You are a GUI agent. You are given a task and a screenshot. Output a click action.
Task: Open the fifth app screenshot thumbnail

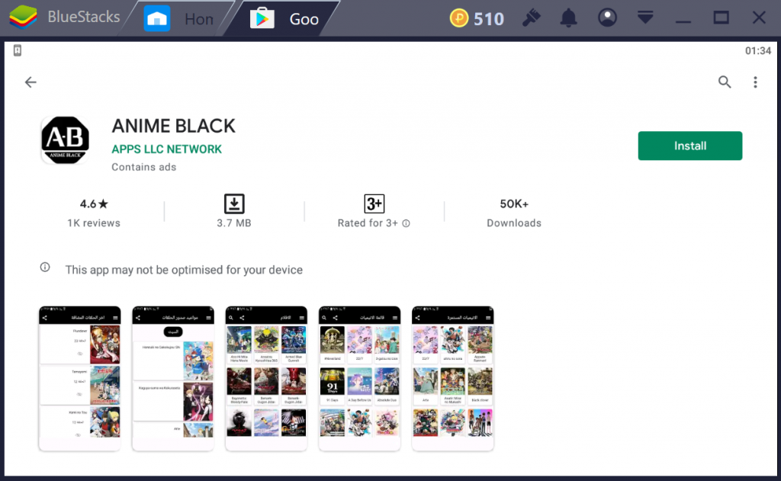coord(452,378)
